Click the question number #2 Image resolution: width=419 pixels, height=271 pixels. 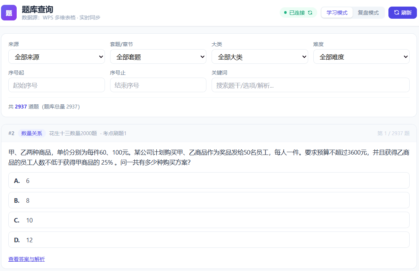pyautogui.click(x=11, y=133)
